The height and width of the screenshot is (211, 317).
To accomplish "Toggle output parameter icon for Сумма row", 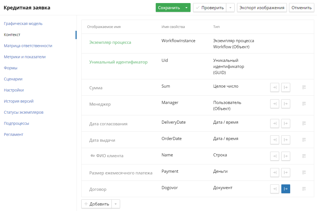I will pos(285,87).
